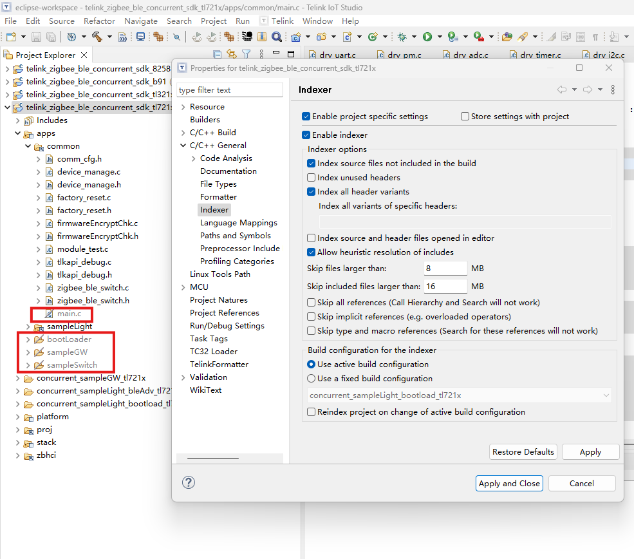This screenshot has width=634, height=559.
Task: Expand the Resource properties category
Action: click(x=183, y=107)
